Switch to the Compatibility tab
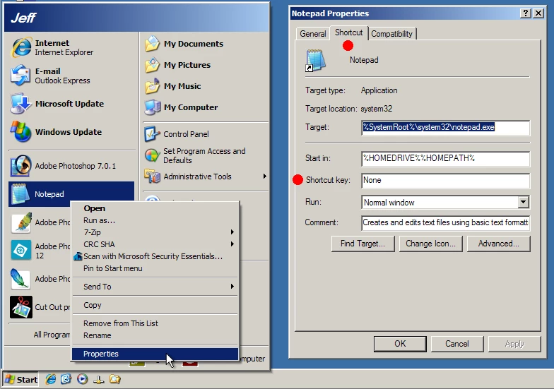Viewport: 554px width, 389px height. (391, 34)
